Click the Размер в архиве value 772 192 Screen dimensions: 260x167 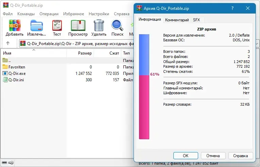(x=243, y=66)
